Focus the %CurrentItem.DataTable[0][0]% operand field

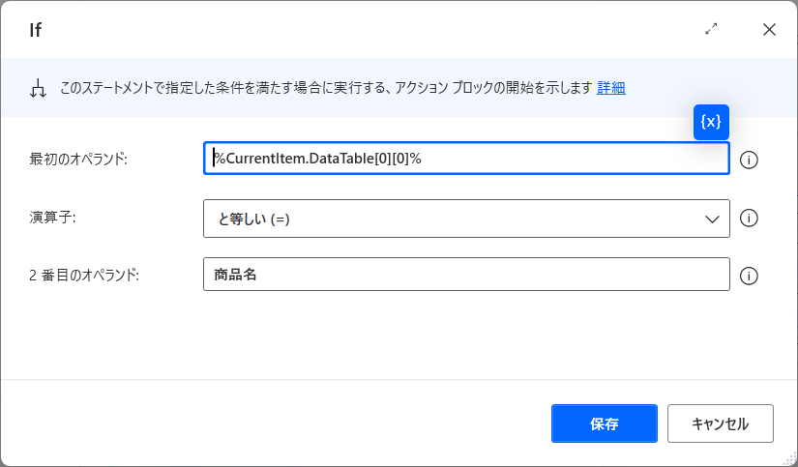pyautogui.click(x=466, y=159)
